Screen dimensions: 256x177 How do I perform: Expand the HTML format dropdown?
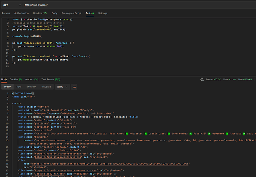62,87
